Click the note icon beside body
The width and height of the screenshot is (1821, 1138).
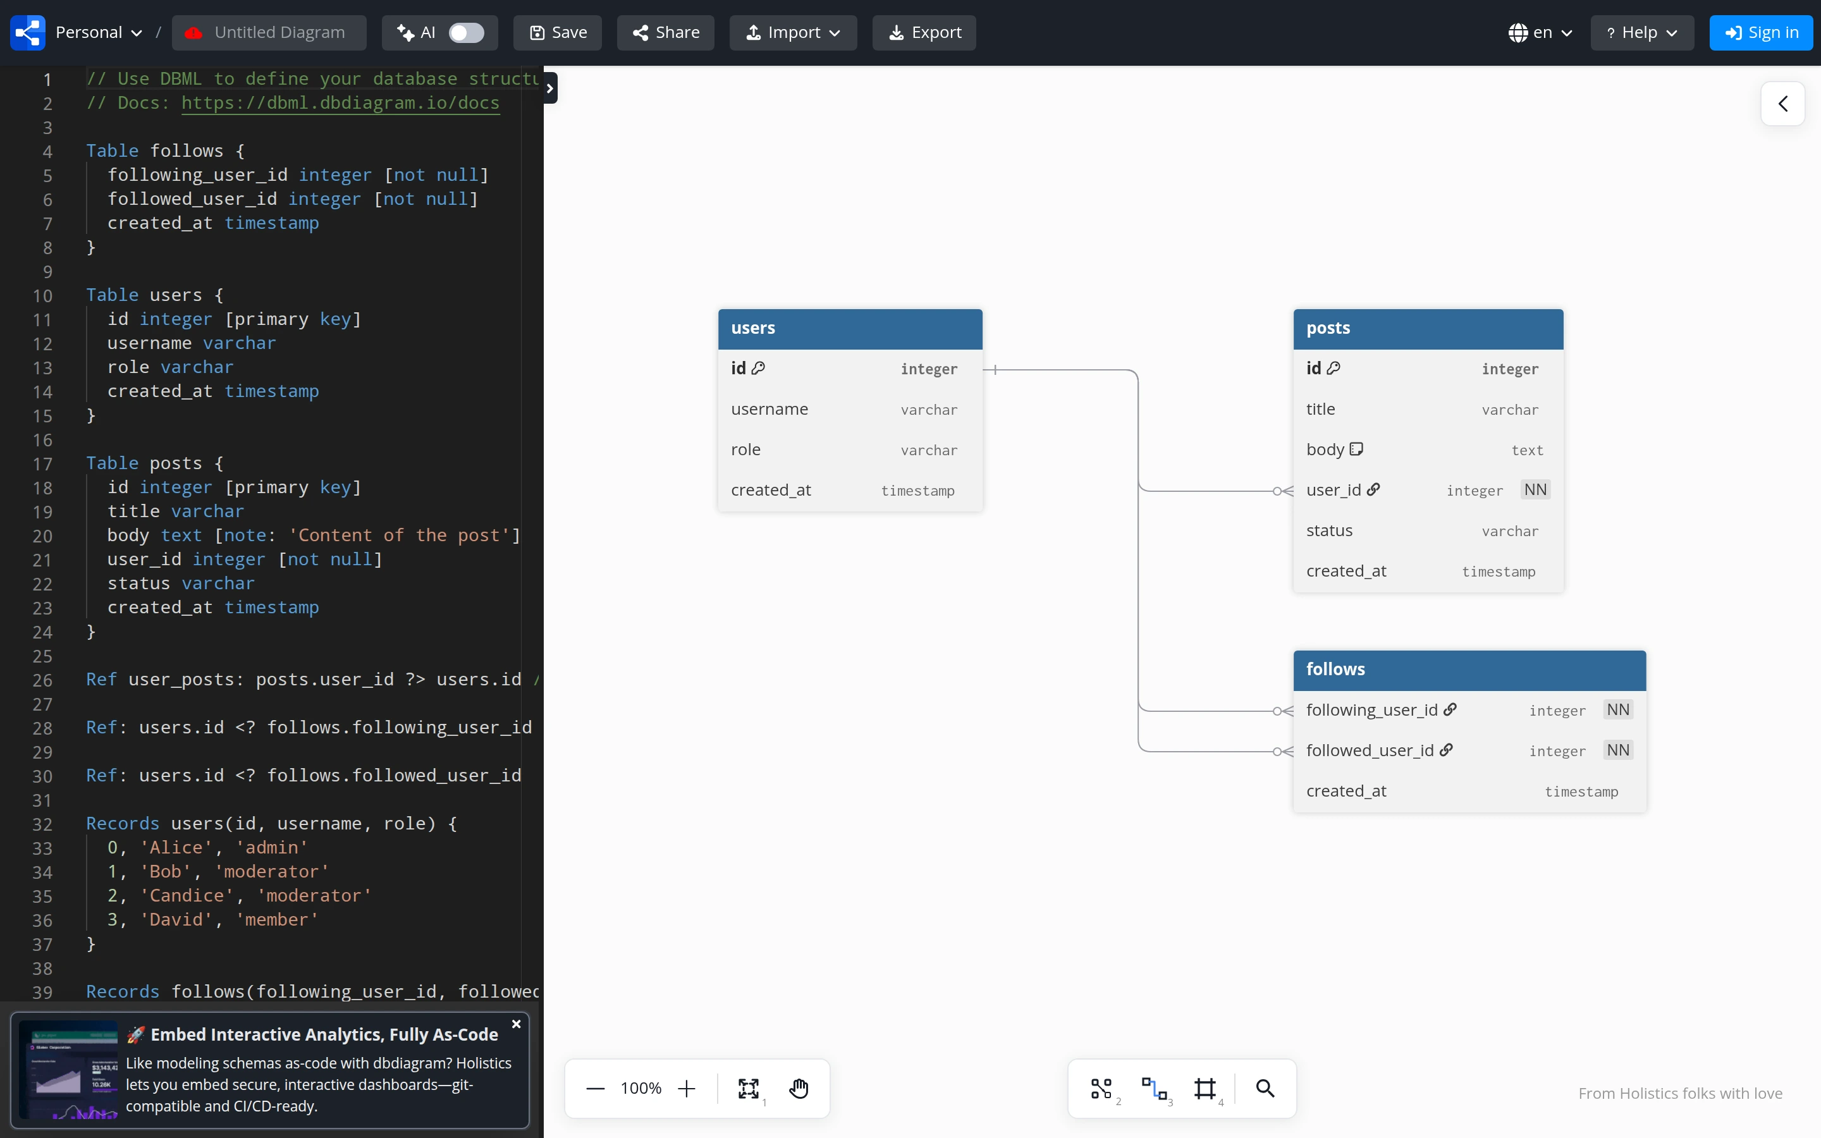coord(1356,450)
